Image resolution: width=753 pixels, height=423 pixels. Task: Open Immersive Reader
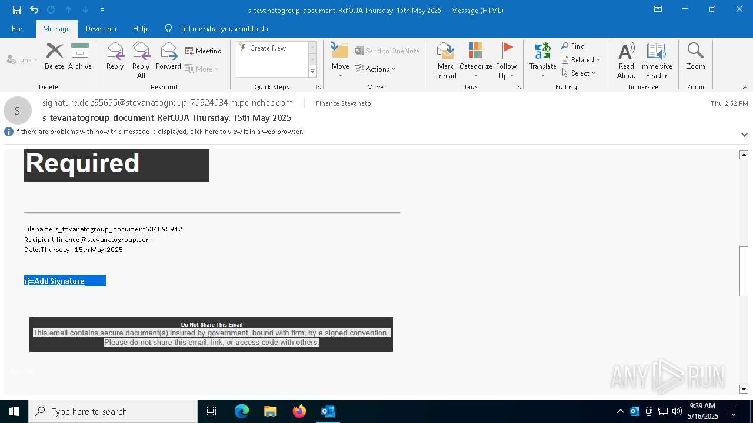coord(657,61)
